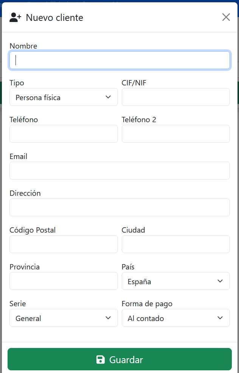Click the add-user icon beside Nuevo cliente
This screenshot has width=239, height=373.
[16, 17]
